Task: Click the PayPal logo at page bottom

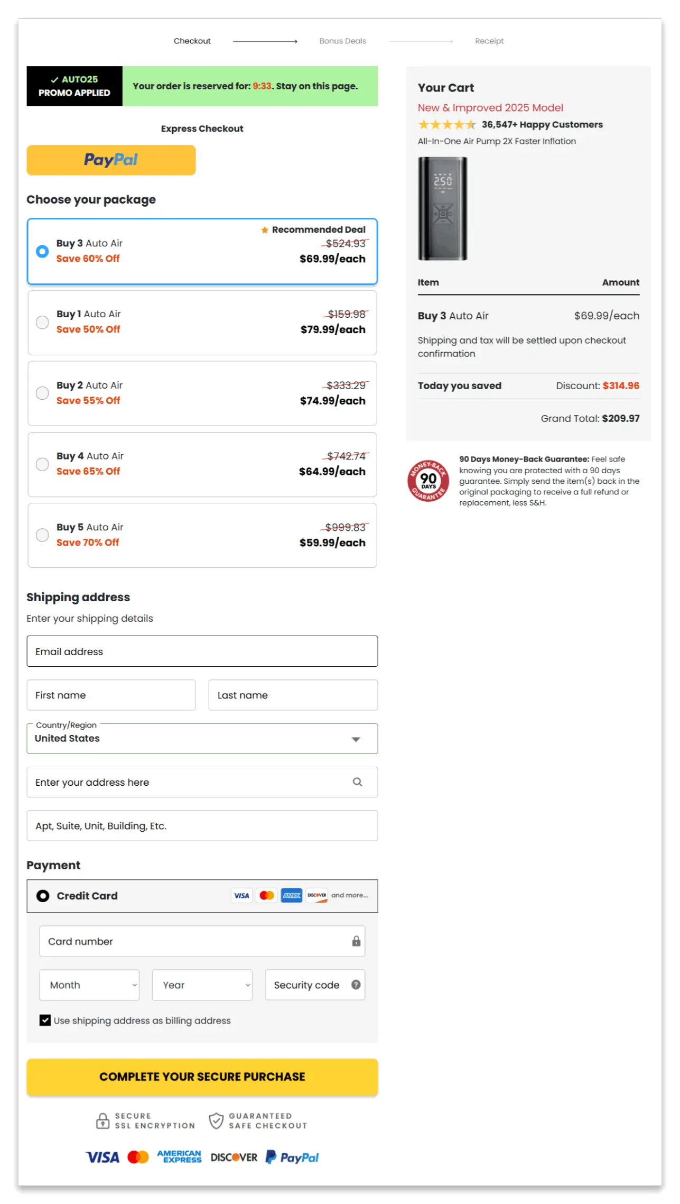Action: click(x=292, y=1157)
